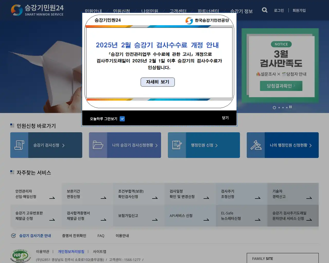Select the second banner slide indicator dot
Screen dimensions: 329x263
(279, 108)
